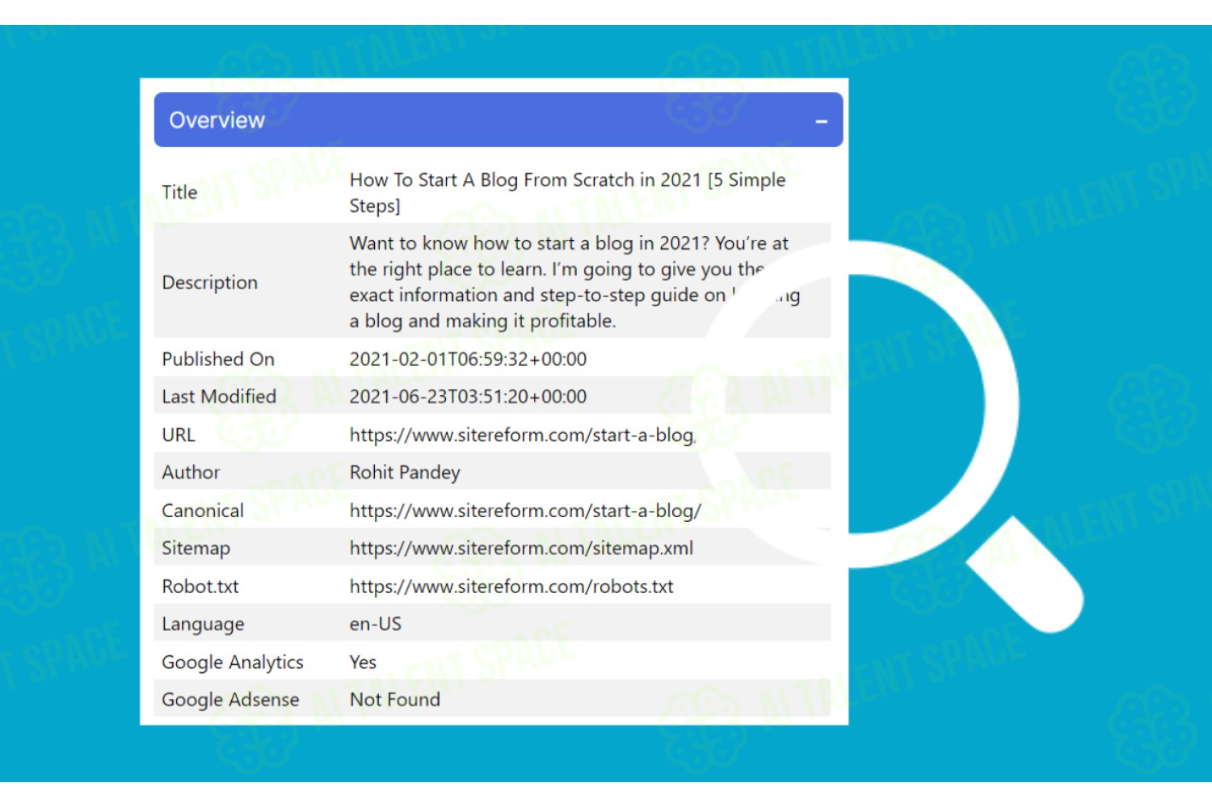Click the Author label

click(x=191, y=472)
